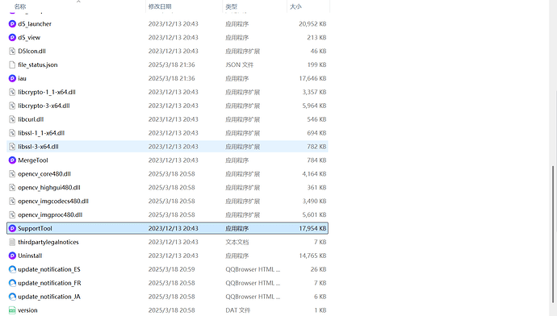Click the Uninstall application icon
The height and width of the screenshot is (316, 557).
point(12,256)
